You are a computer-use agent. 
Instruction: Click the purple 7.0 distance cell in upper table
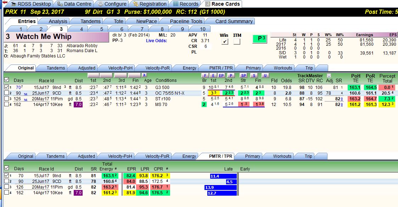pos(78,105)
